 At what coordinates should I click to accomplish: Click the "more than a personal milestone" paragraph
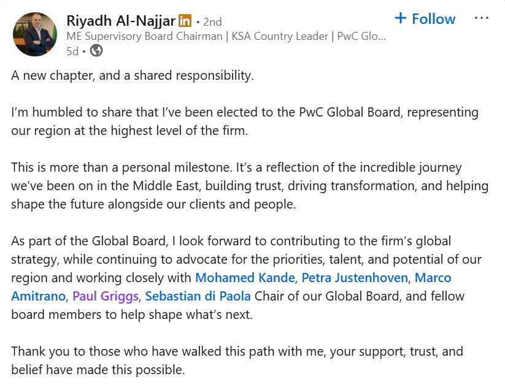[x=250, y=186]
